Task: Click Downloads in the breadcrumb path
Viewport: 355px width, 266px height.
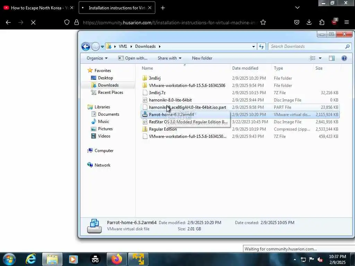Action: pyautogui.click(x=145, y=46)
